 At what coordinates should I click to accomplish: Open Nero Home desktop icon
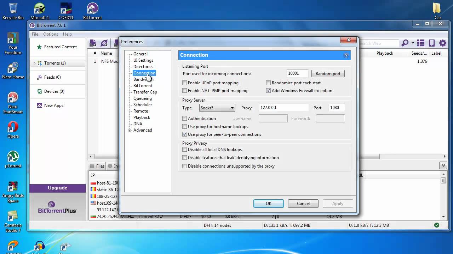(x=13, y=71)
